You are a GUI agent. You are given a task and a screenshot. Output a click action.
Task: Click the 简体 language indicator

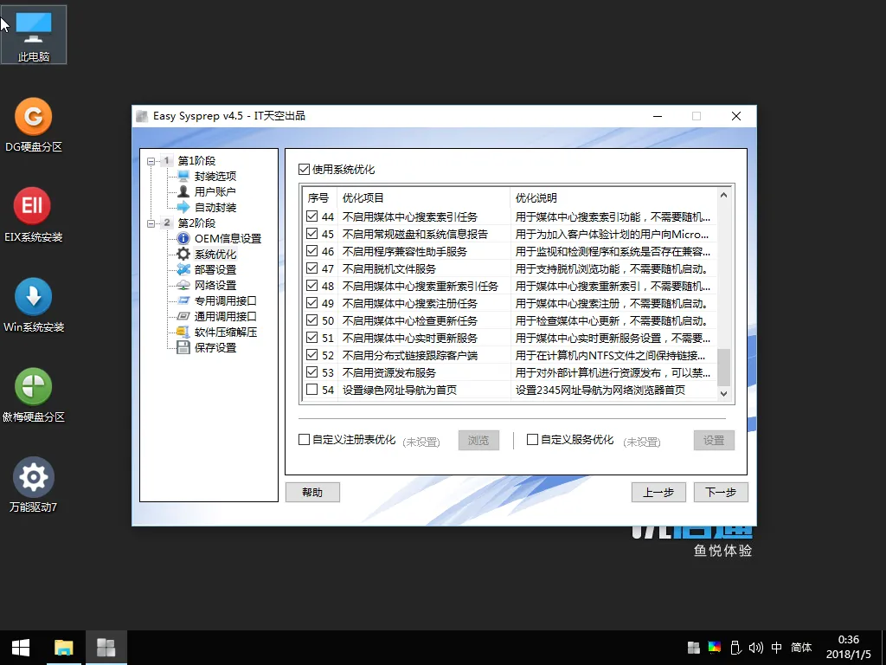coord(801,648)
